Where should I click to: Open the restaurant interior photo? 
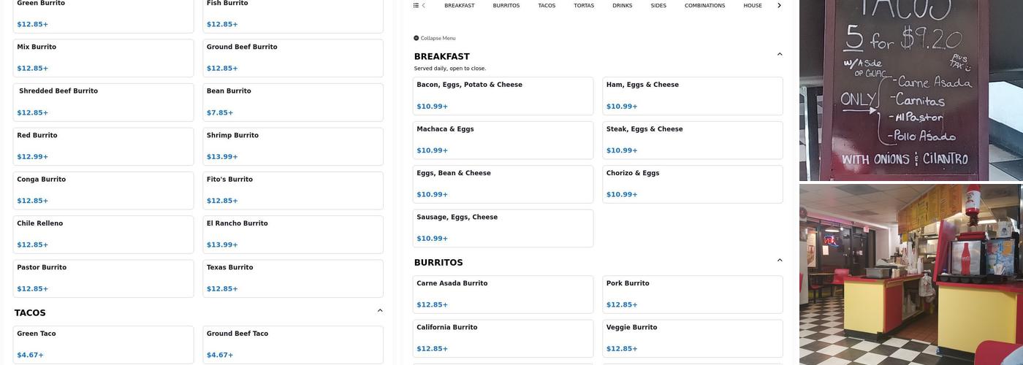(911, 274)
